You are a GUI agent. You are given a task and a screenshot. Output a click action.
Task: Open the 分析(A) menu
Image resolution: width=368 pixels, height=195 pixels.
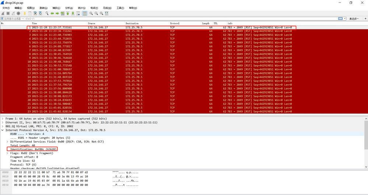pyautogui.click(x=69, y=8)
